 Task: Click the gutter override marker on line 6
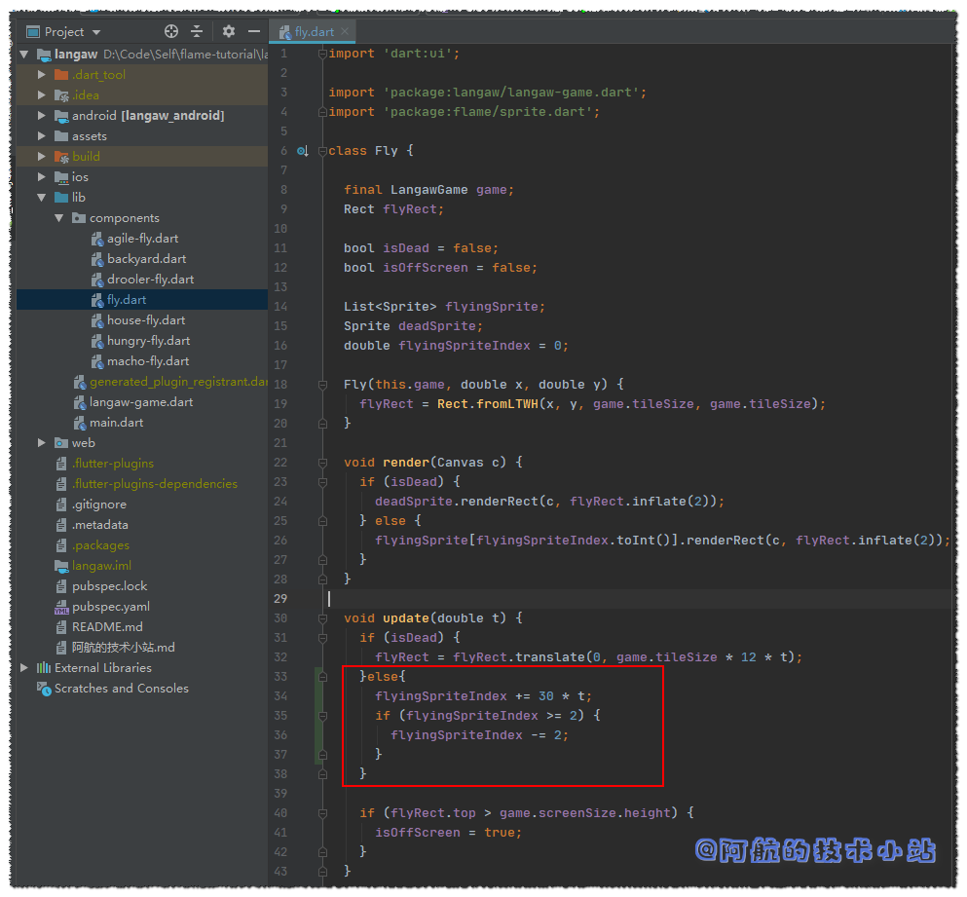302,151
